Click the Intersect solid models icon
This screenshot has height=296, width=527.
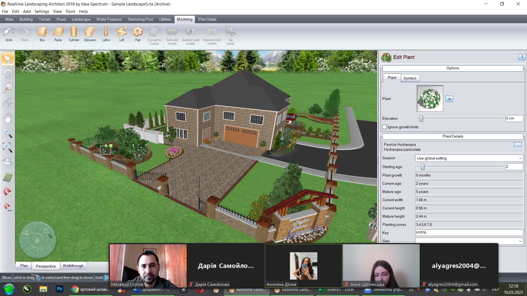point(212,36)
